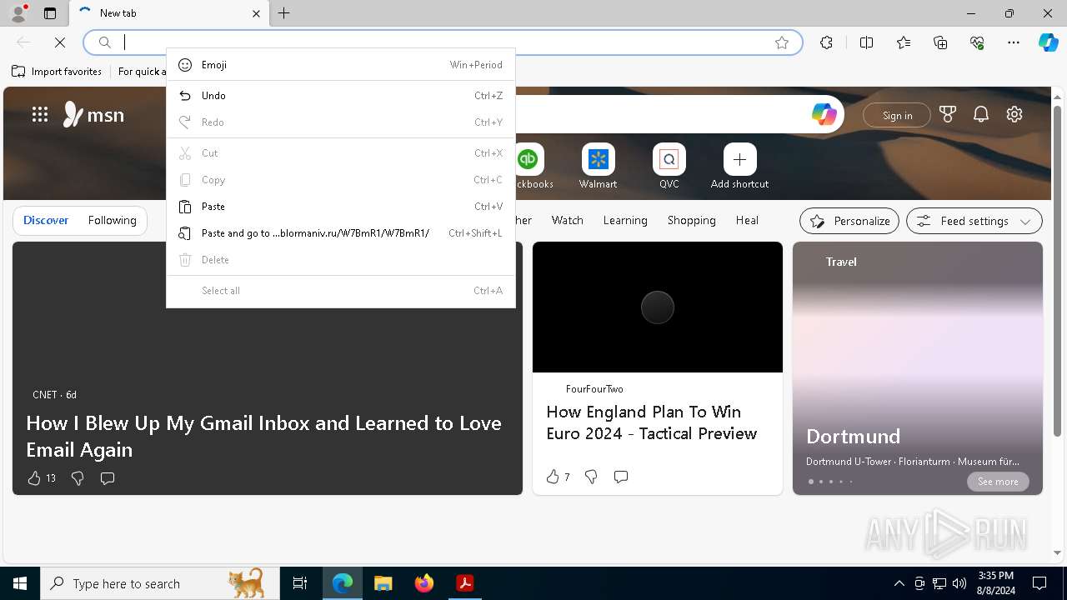Toggle Split screen icon
This screenshot has width=1067, height=600.
click(x=866, y=42)
